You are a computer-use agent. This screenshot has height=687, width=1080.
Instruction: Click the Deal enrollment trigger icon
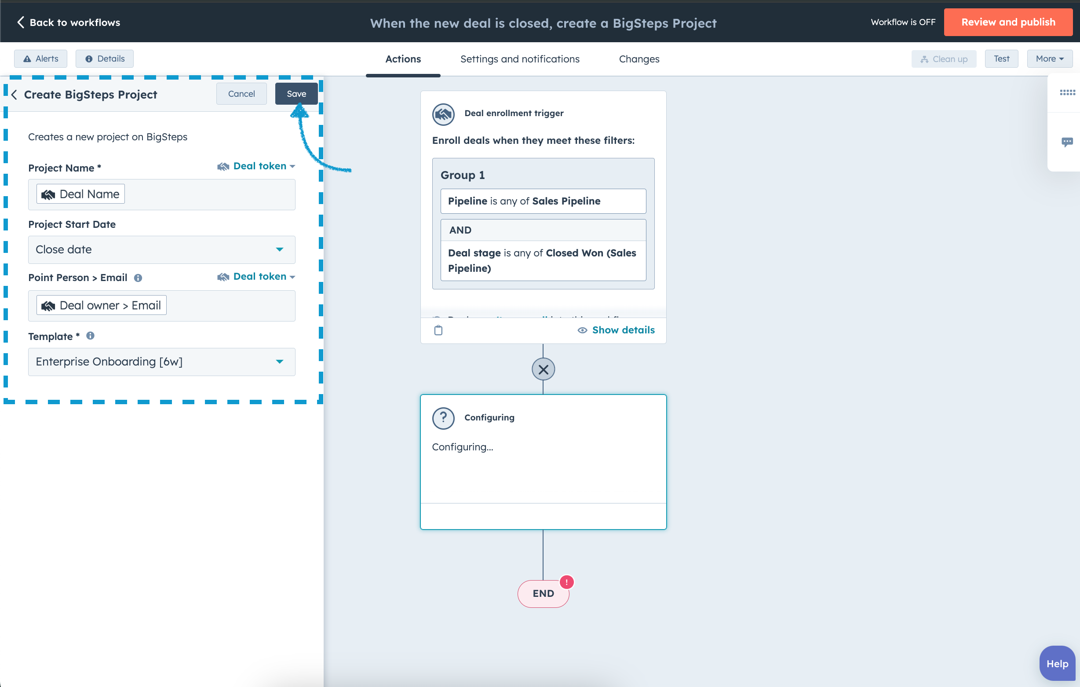pyautogui.click(x=442, y=113)
